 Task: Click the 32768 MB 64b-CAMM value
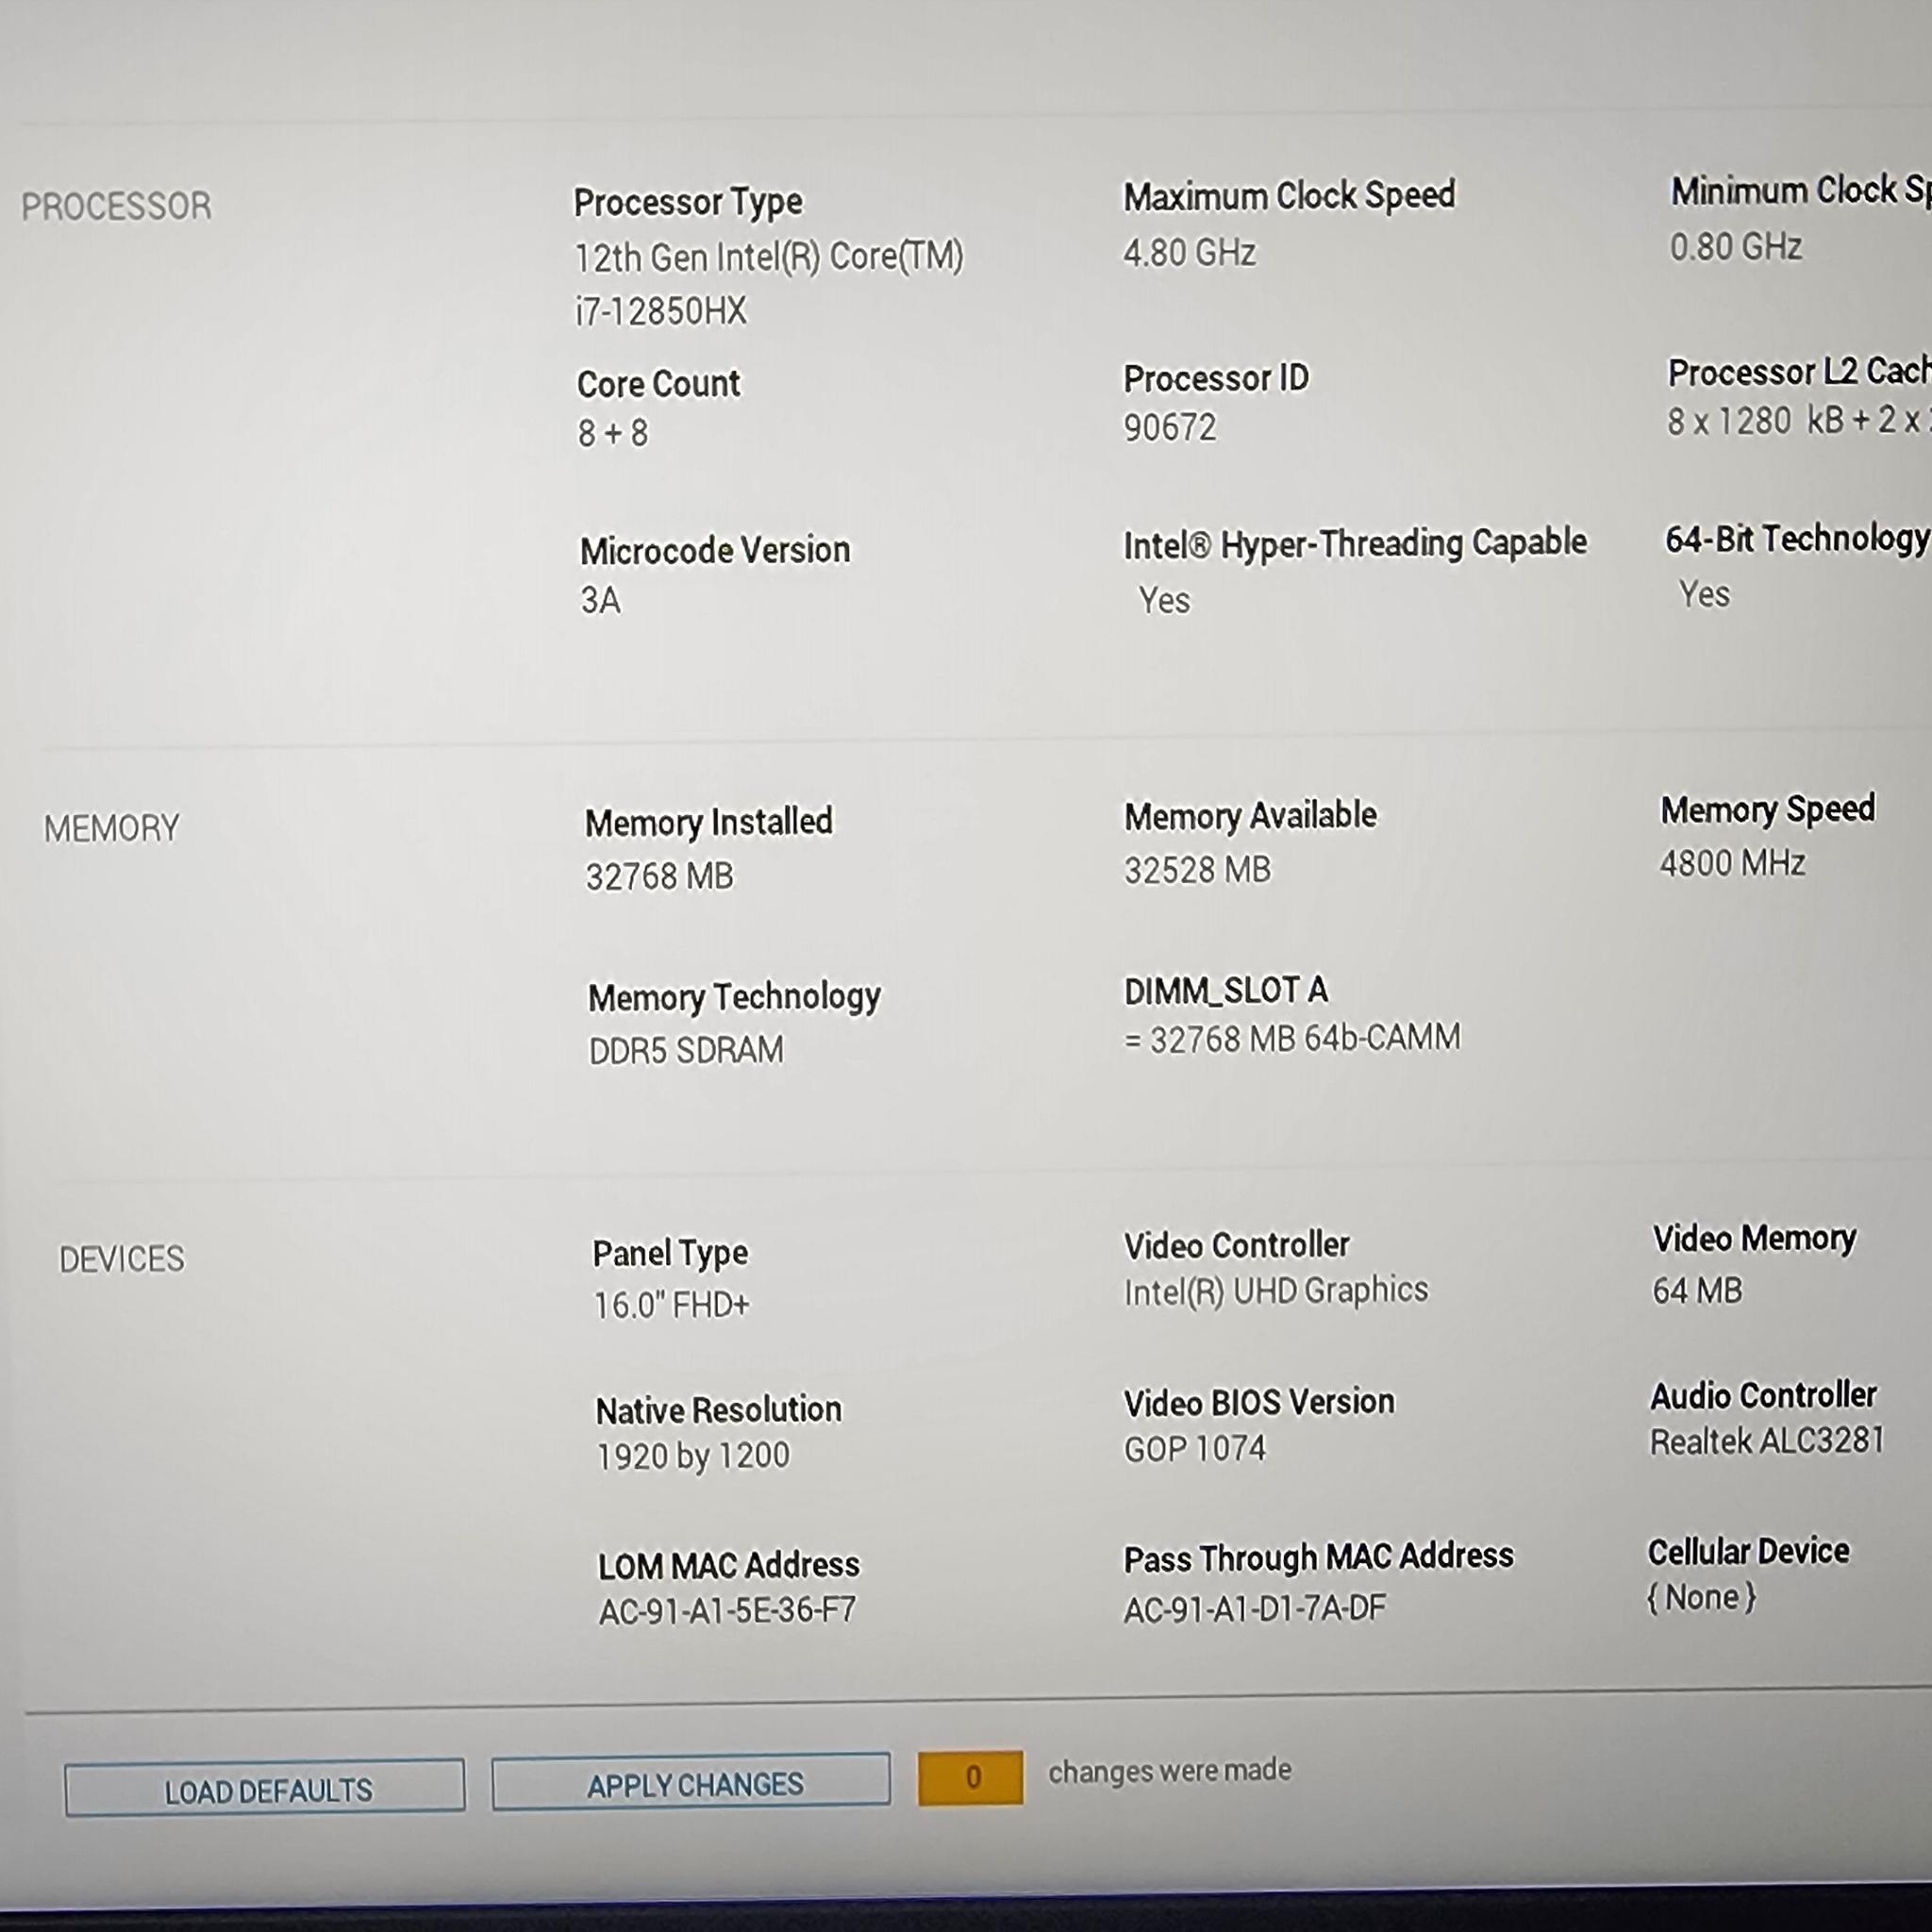tap(1292, 1039)
